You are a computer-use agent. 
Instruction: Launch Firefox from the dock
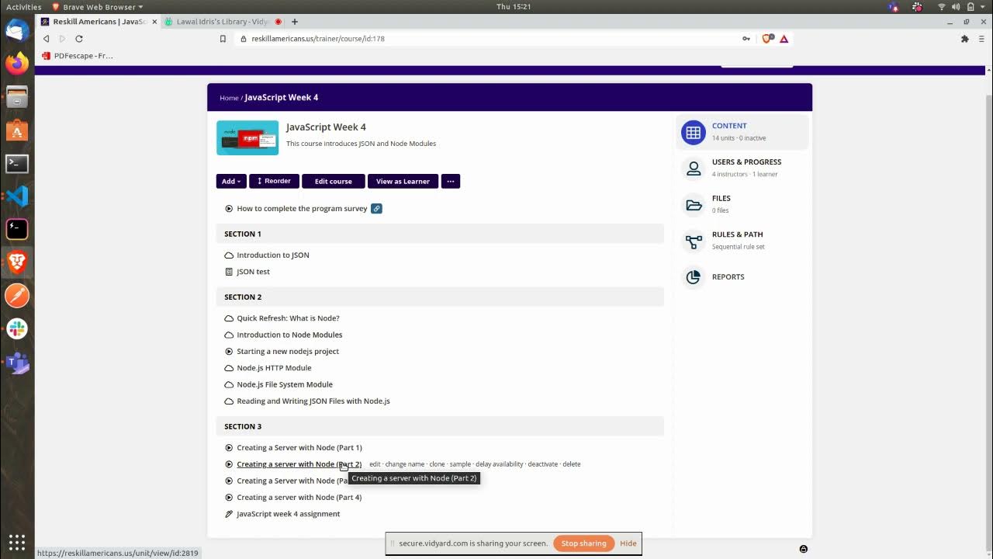coord(17,64)
